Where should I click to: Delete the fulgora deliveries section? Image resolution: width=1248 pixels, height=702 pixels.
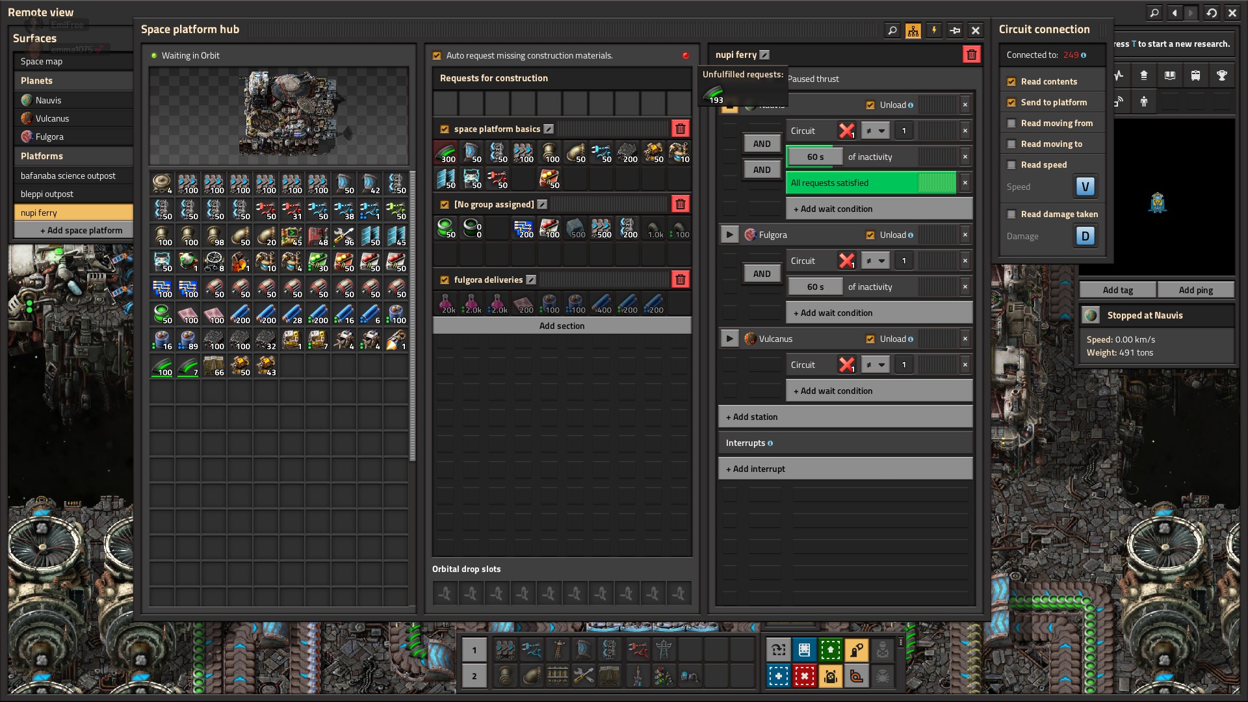point(681,279)
